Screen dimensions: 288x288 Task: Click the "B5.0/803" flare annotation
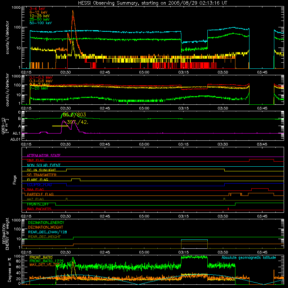pos(75,115)
